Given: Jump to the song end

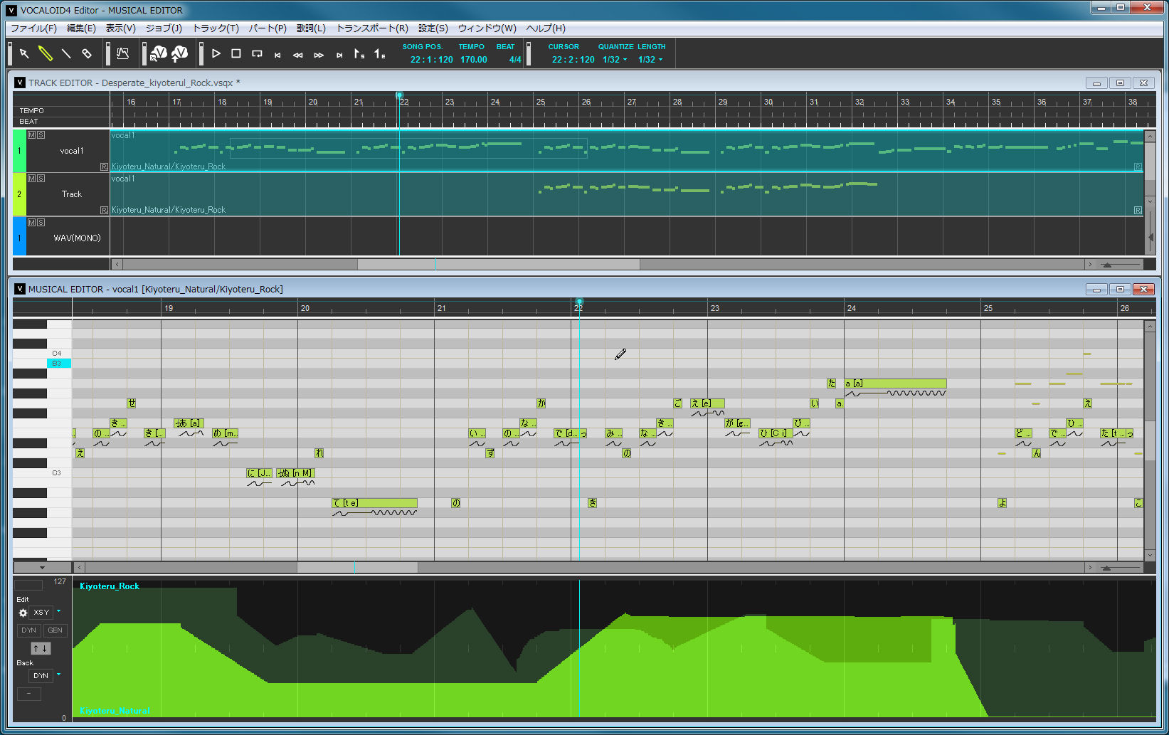Looking at the screenshot, I should 339,55.
